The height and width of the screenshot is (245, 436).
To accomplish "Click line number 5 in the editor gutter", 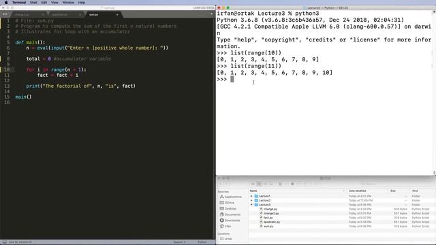I will pos(8,42).
